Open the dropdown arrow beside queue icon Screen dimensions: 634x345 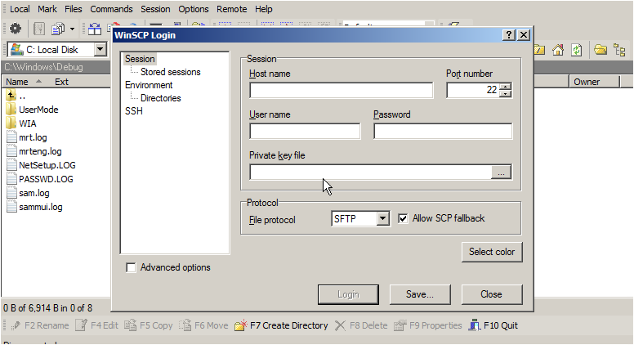coord(72,29)
